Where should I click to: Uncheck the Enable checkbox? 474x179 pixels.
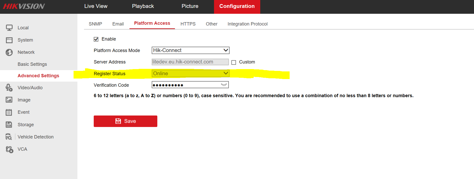pyautogui.click(x=96, y=39)
